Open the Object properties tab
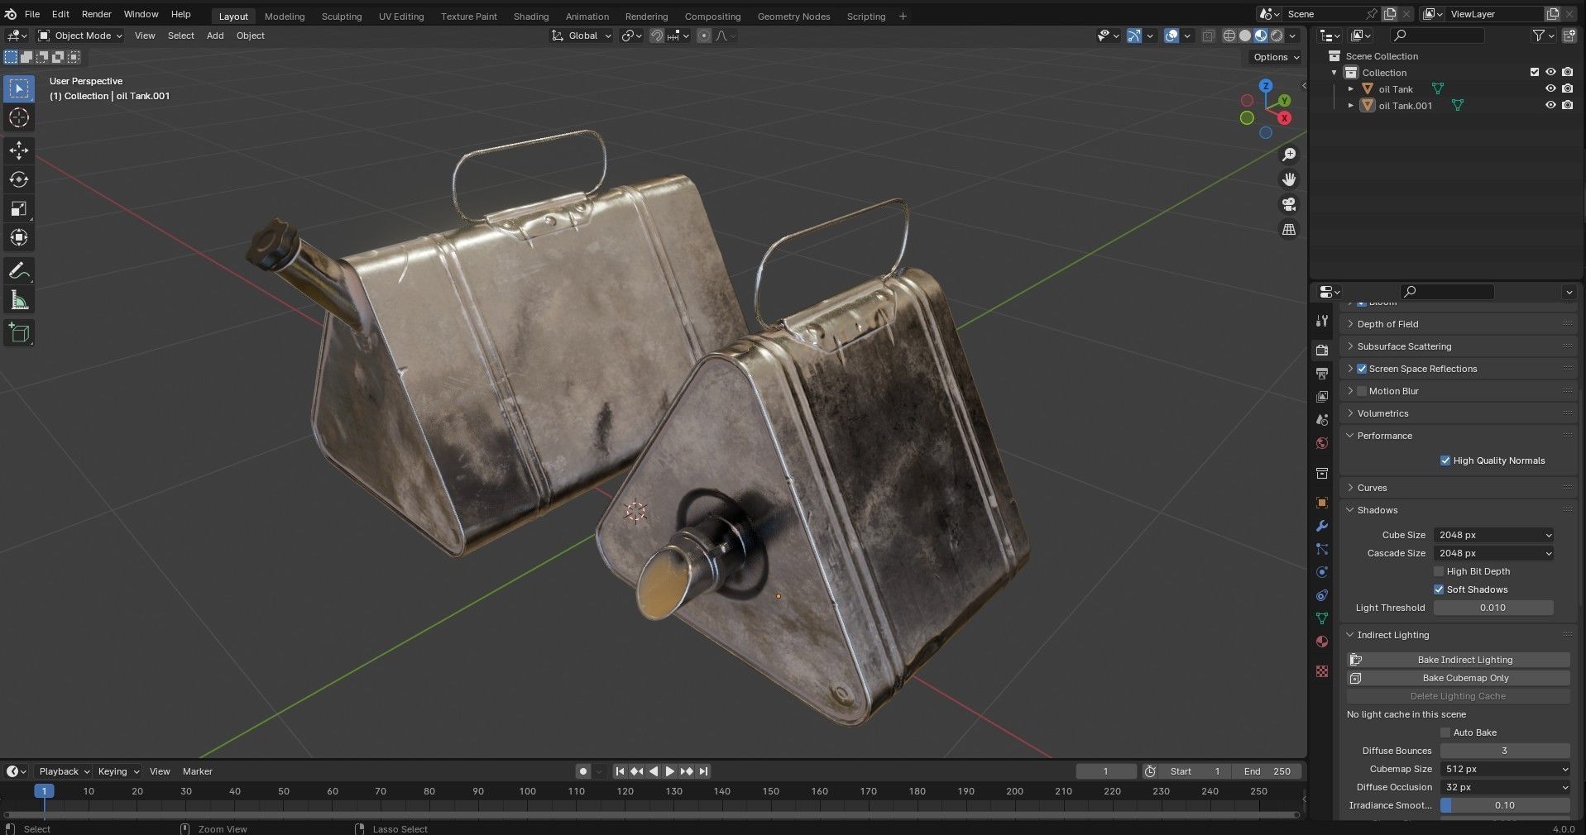 coord(1322,503)
